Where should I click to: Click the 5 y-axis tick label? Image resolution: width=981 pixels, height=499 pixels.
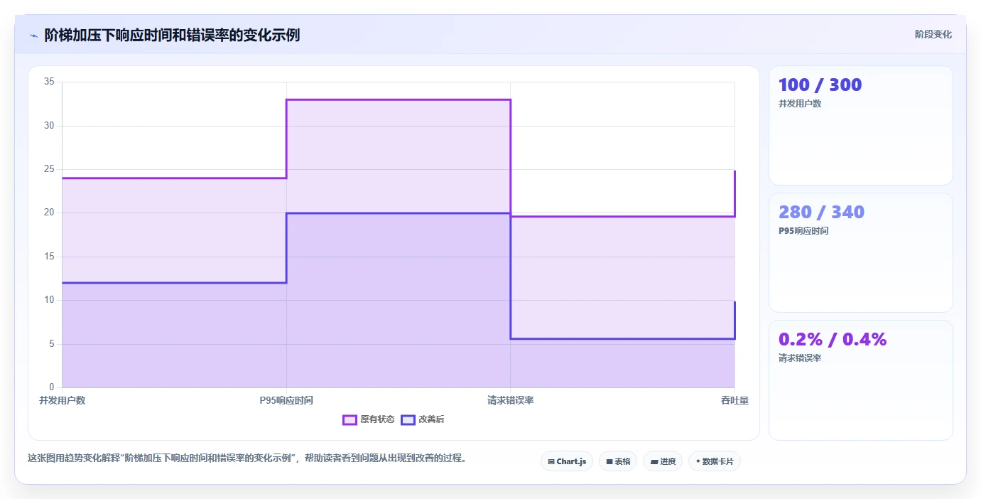pyautogui.click(x=52, y=343)
